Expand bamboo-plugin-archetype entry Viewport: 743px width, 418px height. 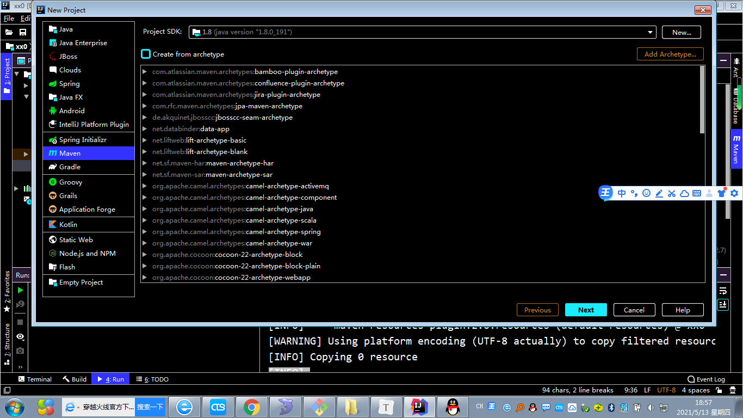click(145, 72)
